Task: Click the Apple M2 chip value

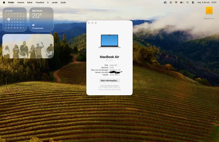Action: [x=113, y=65]
